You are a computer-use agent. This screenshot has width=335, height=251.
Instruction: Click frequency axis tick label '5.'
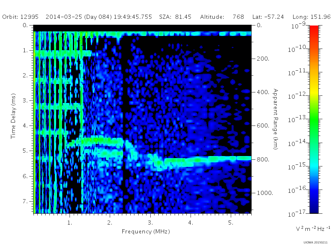[231, 223]
